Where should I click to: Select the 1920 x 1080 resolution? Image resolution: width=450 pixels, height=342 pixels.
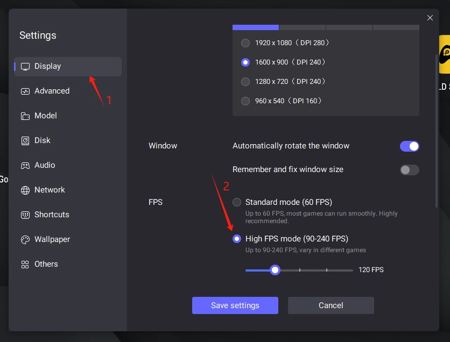(x=245, y=42)
